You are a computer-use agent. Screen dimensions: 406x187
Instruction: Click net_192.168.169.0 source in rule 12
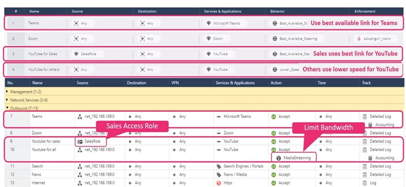99,175
